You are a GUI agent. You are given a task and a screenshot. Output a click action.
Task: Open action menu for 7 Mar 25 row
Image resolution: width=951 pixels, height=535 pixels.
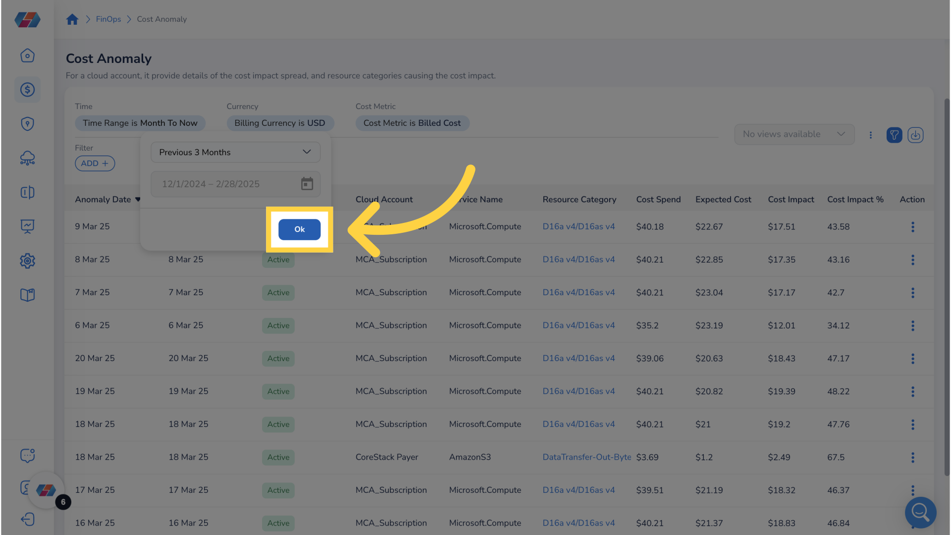pyautogui.click(x=912, y=293)
